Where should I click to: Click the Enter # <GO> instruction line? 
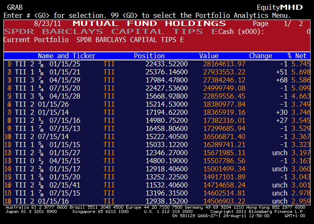point(147,15)
